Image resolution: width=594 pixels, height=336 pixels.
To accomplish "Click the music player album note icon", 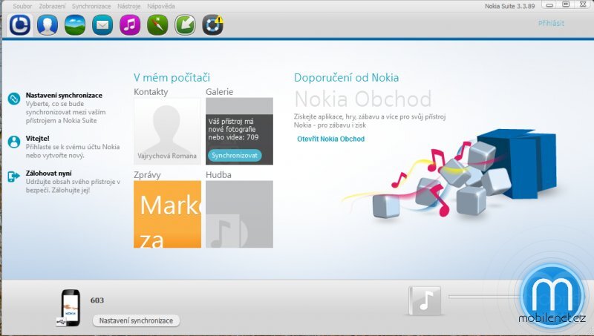I will (425, 301).
